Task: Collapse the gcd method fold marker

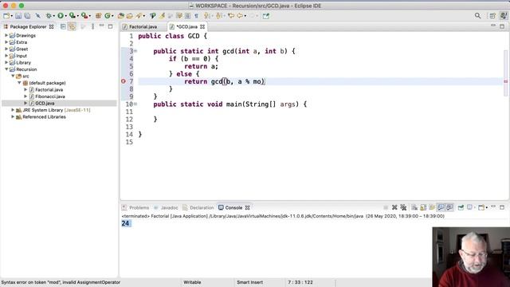Action: [x=135, y=51]
